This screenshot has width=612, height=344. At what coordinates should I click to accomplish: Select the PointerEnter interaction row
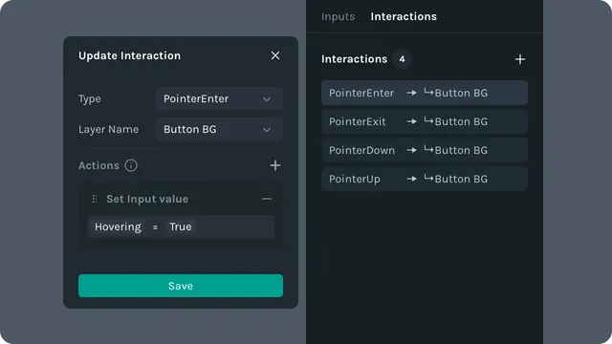425,93
